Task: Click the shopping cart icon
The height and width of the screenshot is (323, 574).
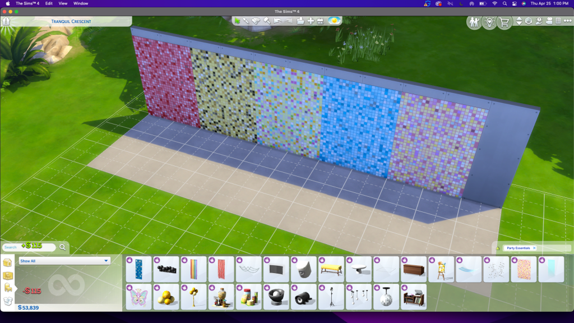Action: [x=504, y=22]
